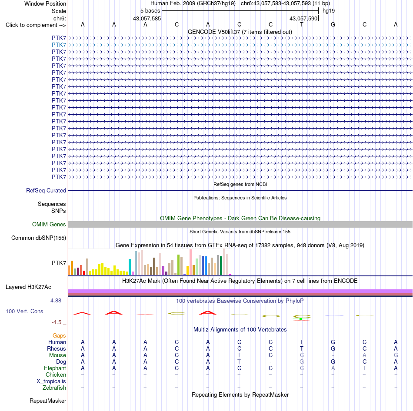Select the X_tropicalis alignment row label
The height and width of the screenshot is (411, 413).
click(51, 381)
